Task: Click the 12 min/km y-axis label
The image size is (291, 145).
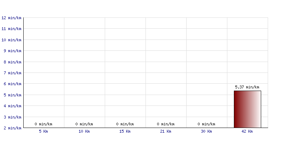Action: pyautogui.click(x=11, y=18)
